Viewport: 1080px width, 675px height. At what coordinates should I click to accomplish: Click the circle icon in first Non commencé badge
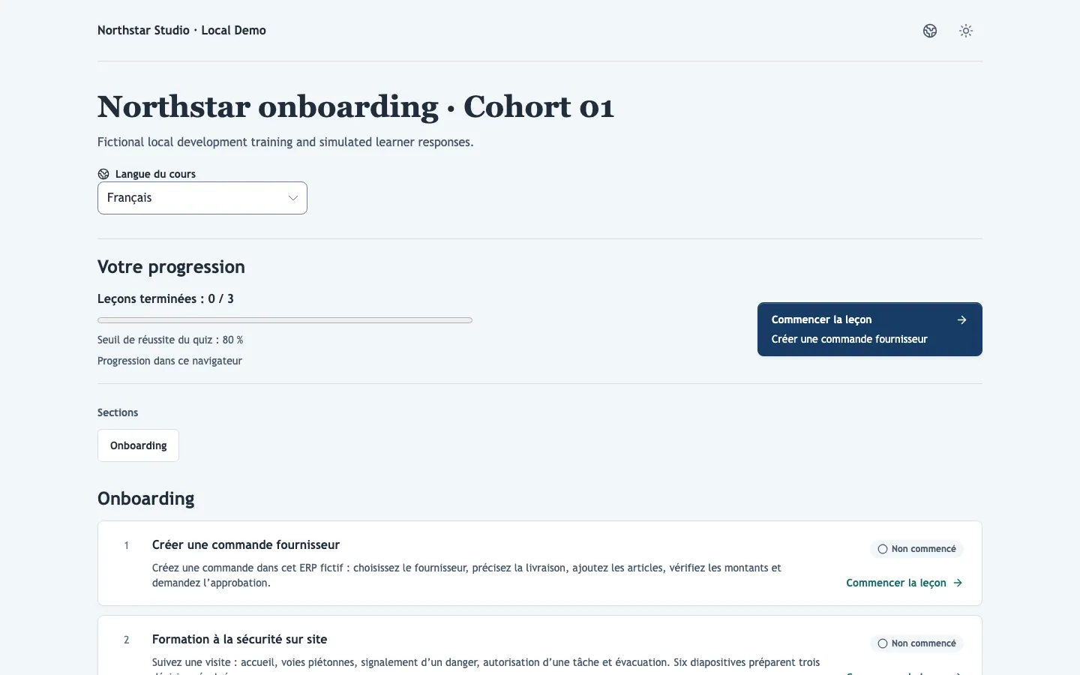883,549
